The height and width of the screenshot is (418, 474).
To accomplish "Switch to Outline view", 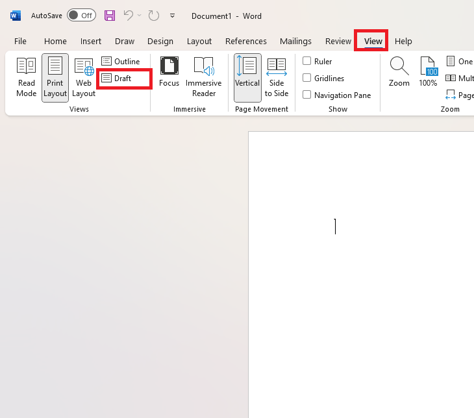I will 121,61.
